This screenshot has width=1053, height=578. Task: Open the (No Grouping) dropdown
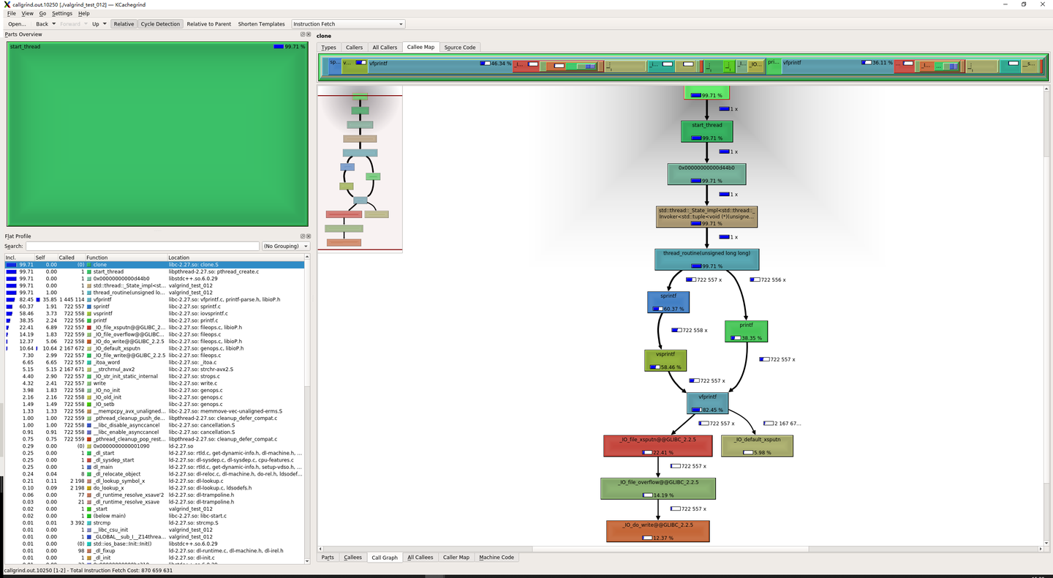click(x=286, y=247)
